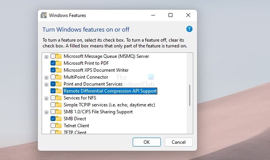This screenshot has width=270, height=160.
Task: Open the blue help question mark icon
Action: point(189,29)
